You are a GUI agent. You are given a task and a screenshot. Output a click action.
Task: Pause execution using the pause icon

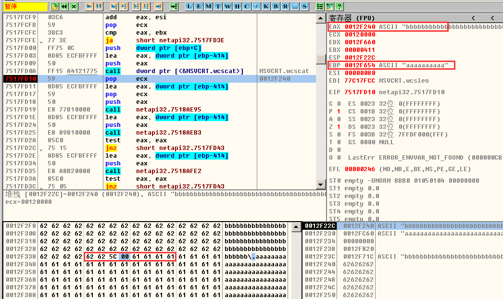[x=98, y=7]
